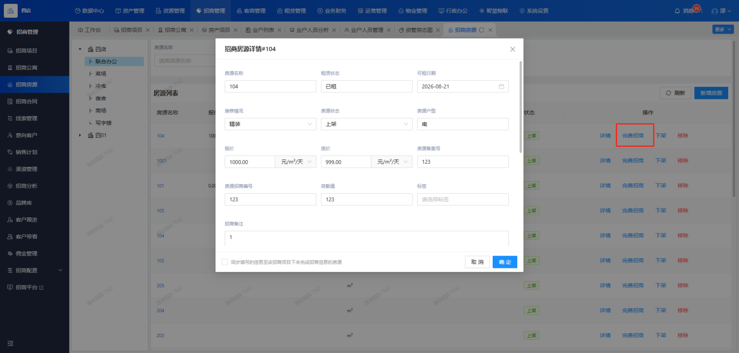The width and height of the screenshot is (739, 353).
Task: Click the 确定 button
Action: 504,262
